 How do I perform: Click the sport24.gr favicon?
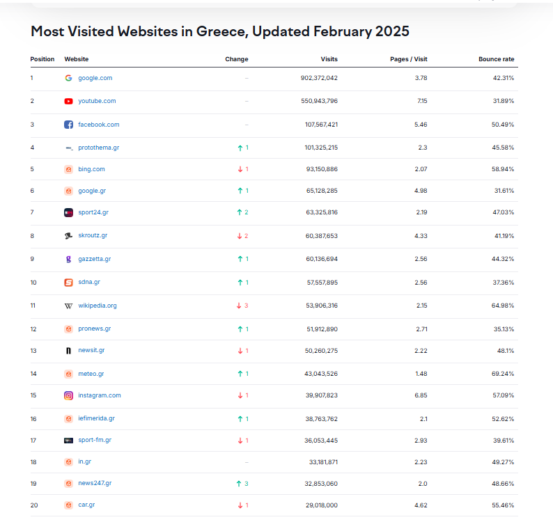pos(68,212)
